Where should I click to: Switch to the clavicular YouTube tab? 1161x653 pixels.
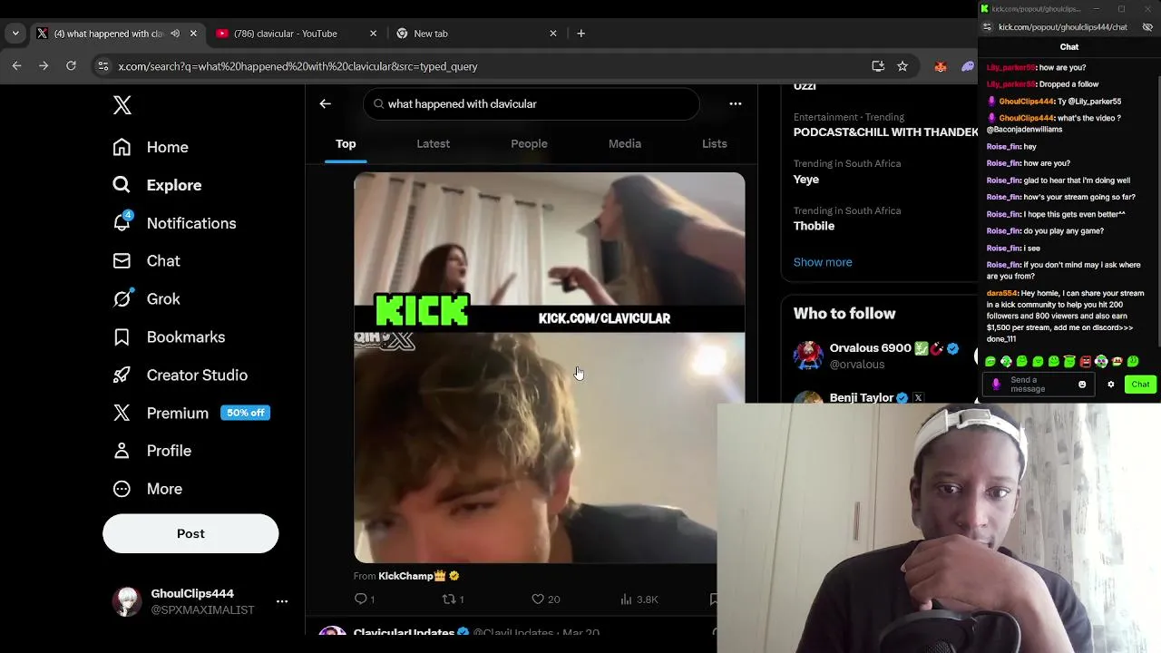286,34
